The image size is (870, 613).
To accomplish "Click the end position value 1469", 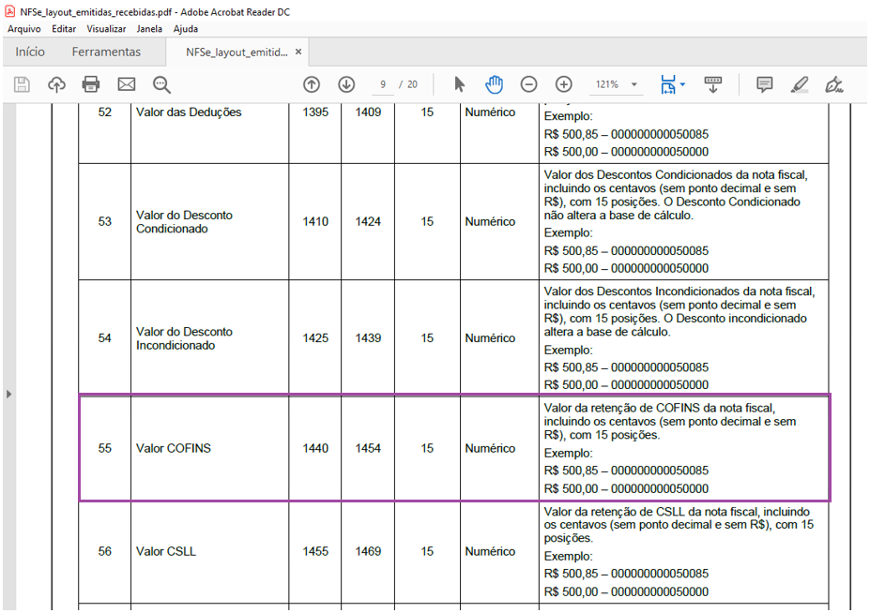I will (368, 551).
